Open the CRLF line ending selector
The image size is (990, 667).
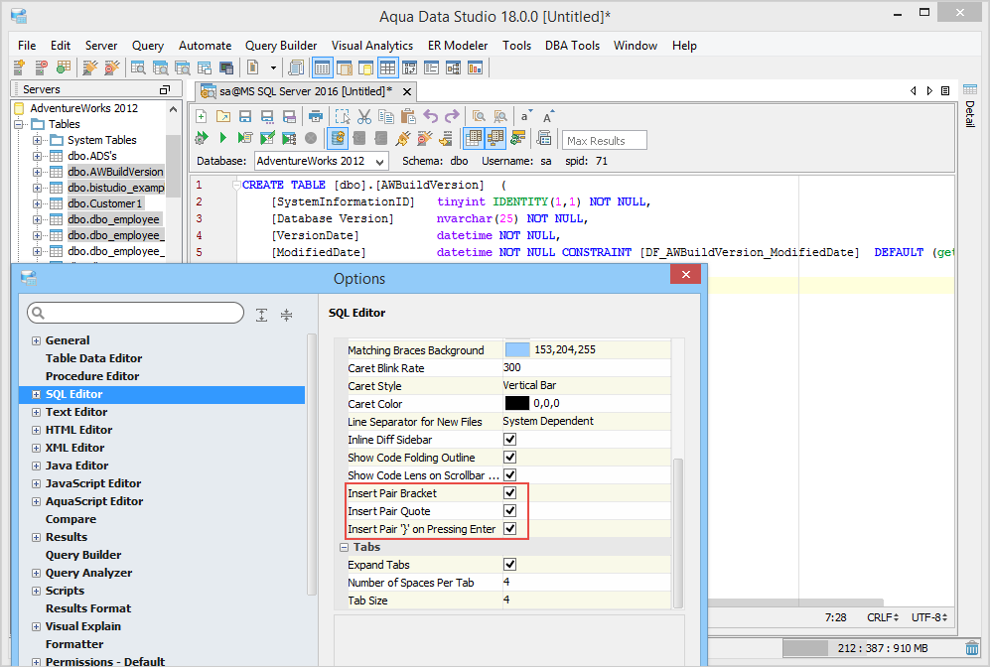pos(882,617)
